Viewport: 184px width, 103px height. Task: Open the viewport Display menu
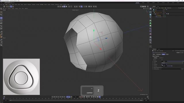coord(13,8)
